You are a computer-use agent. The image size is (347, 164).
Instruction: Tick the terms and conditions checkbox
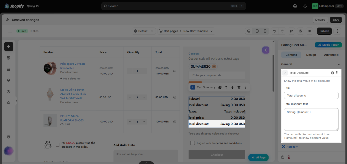coord(192,143)
